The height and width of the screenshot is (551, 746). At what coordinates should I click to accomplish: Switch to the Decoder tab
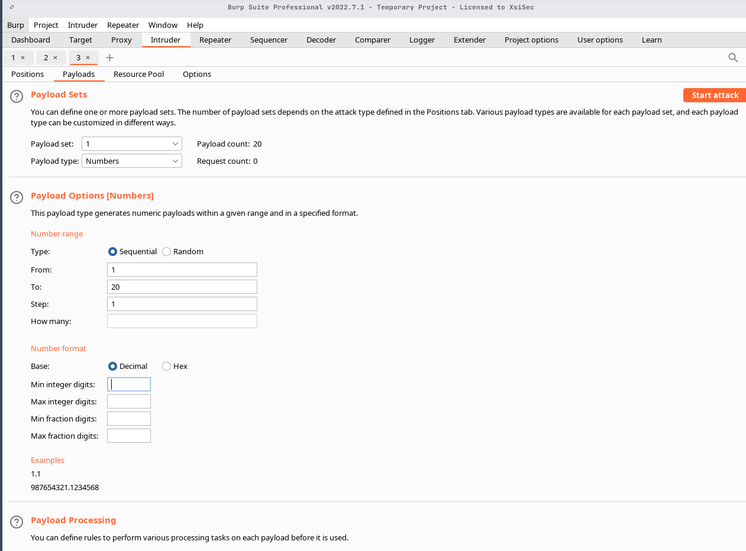(321, 40)
